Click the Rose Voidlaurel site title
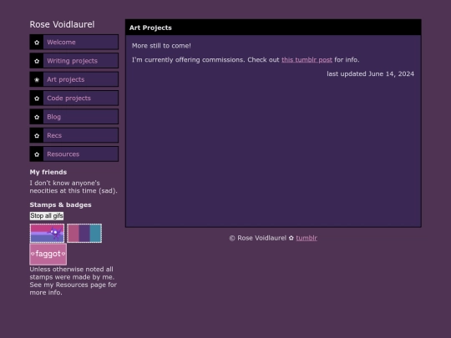The width and height of the screenshot is (451, 338). [x=62, y=24]
